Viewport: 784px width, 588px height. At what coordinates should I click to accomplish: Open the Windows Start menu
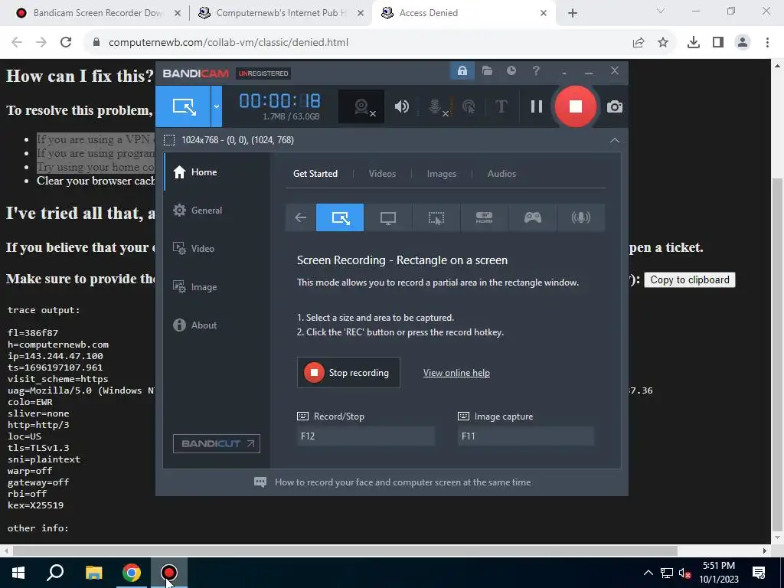(18, 573)
